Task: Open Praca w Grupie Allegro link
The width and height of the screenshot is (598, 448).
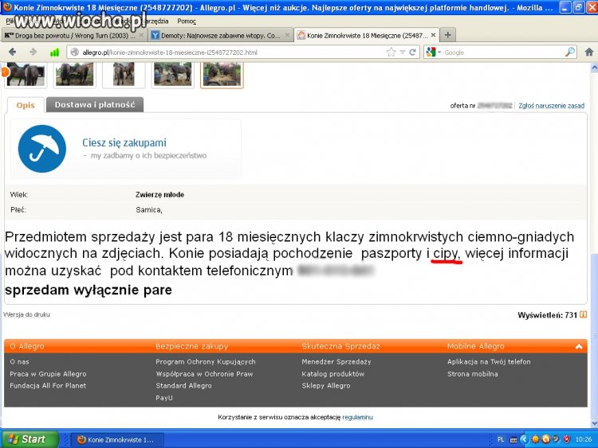Action: coord(48,374)
